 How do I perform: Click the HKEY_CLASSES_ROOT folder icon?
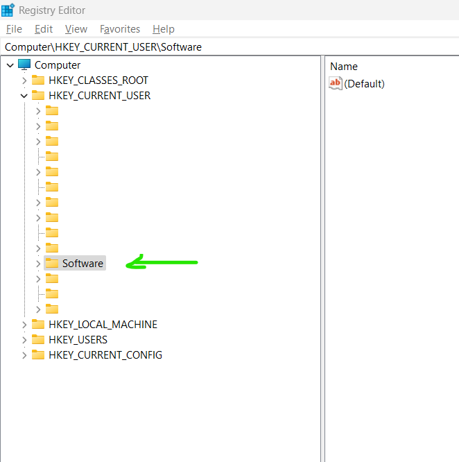pos(38,80)
